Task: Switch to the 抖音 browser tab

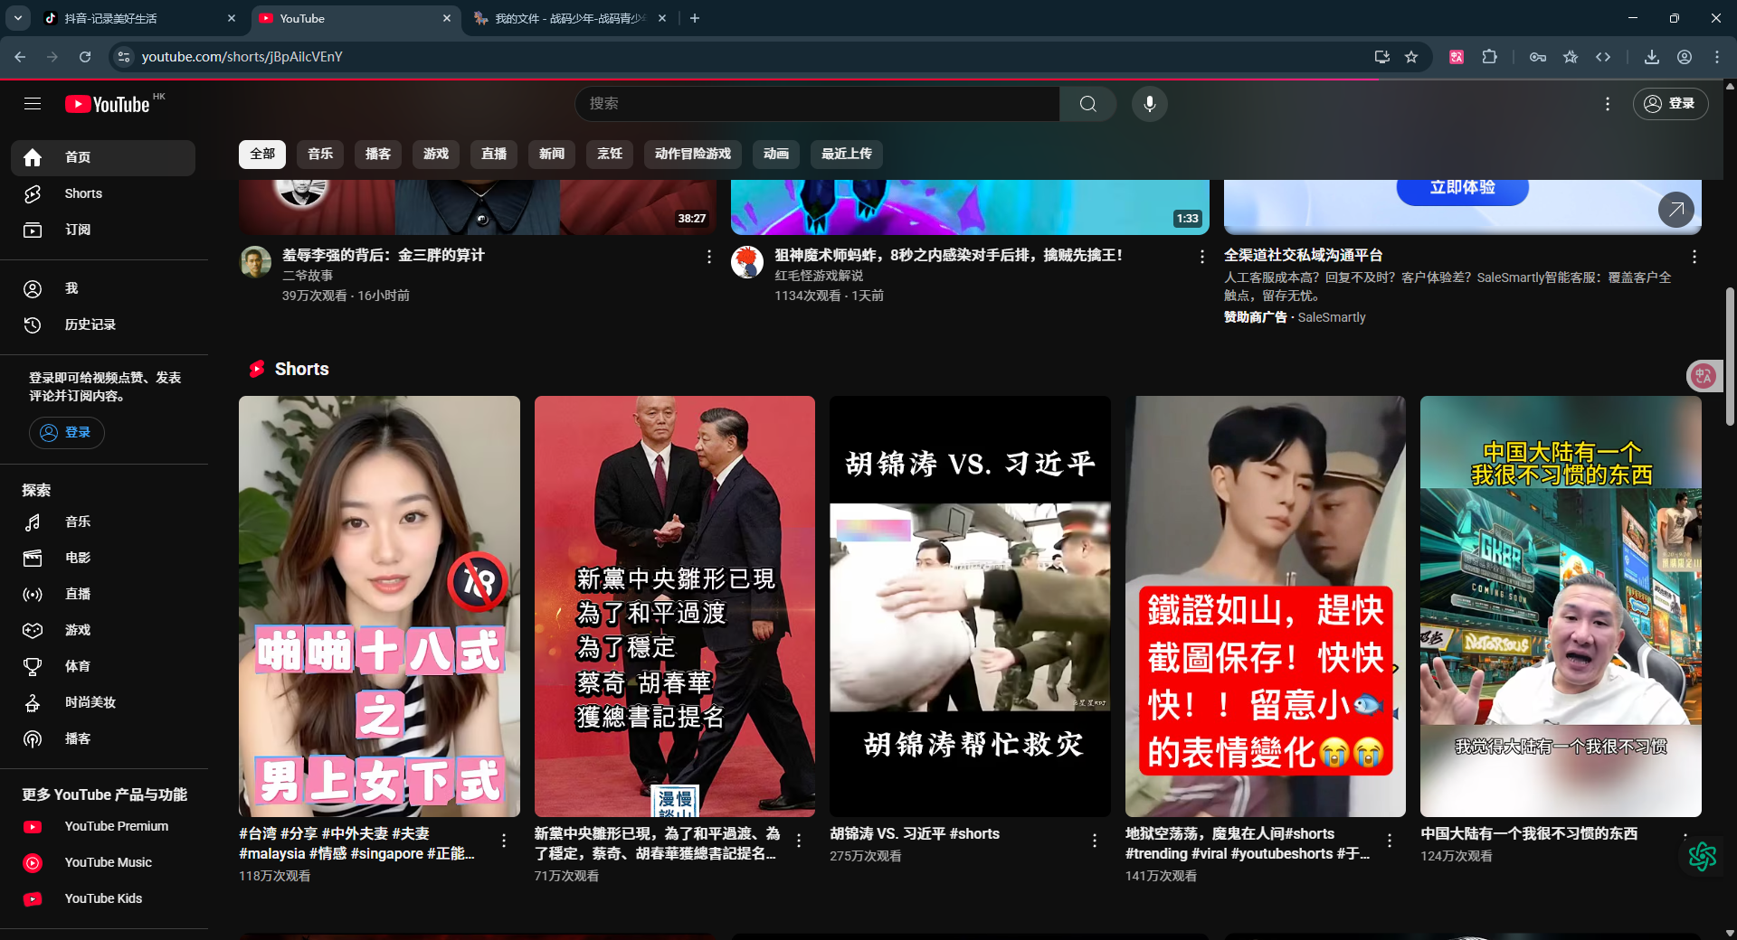Action: pos(136,18)
